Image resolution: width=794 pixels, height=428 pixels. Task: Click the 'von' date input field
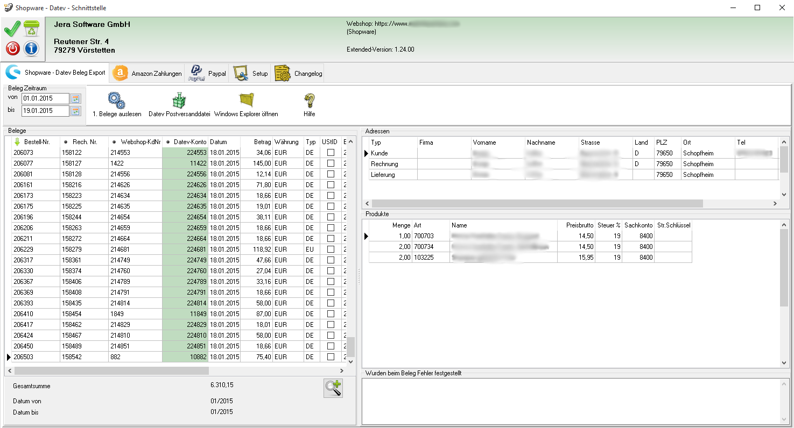(45, 99)
